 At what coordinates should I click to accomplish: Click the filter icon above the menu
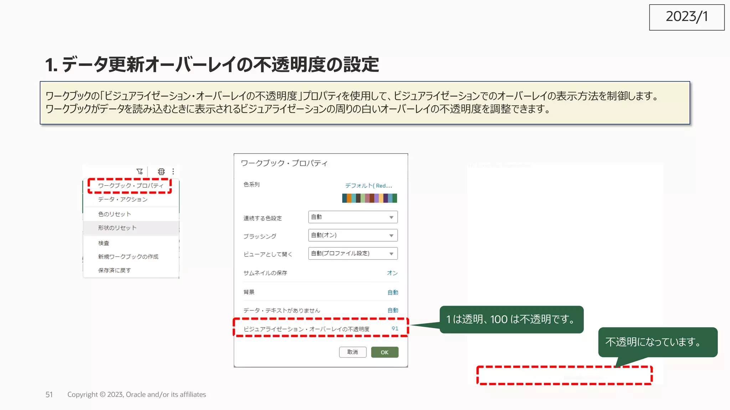[139, 172]
